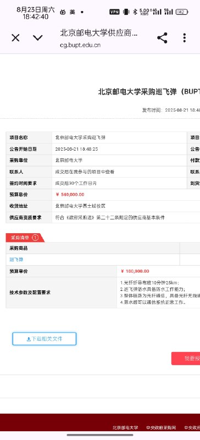The width and height of the screenshot is (200, 440).
Task: Tap the 符合《政府采购法》第二十二条 requirement text
Action: [x=110, y=217]
